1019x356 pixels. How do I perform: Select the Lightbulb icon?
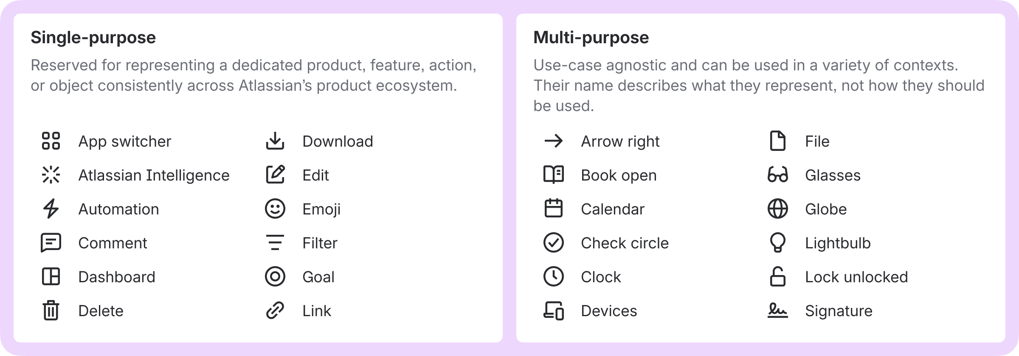[x=778, y=243]
